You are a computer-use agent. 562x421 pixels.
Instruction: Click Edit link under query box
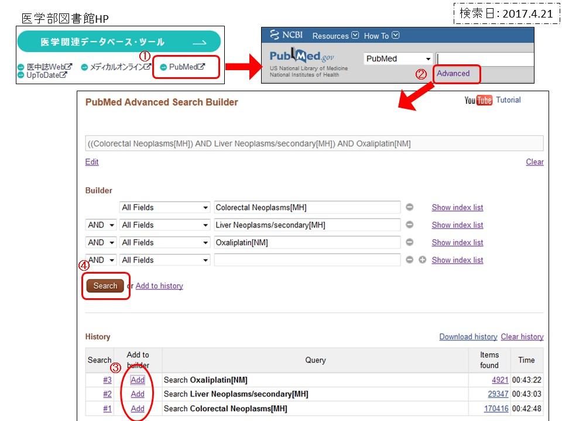(x=92, y=162)
